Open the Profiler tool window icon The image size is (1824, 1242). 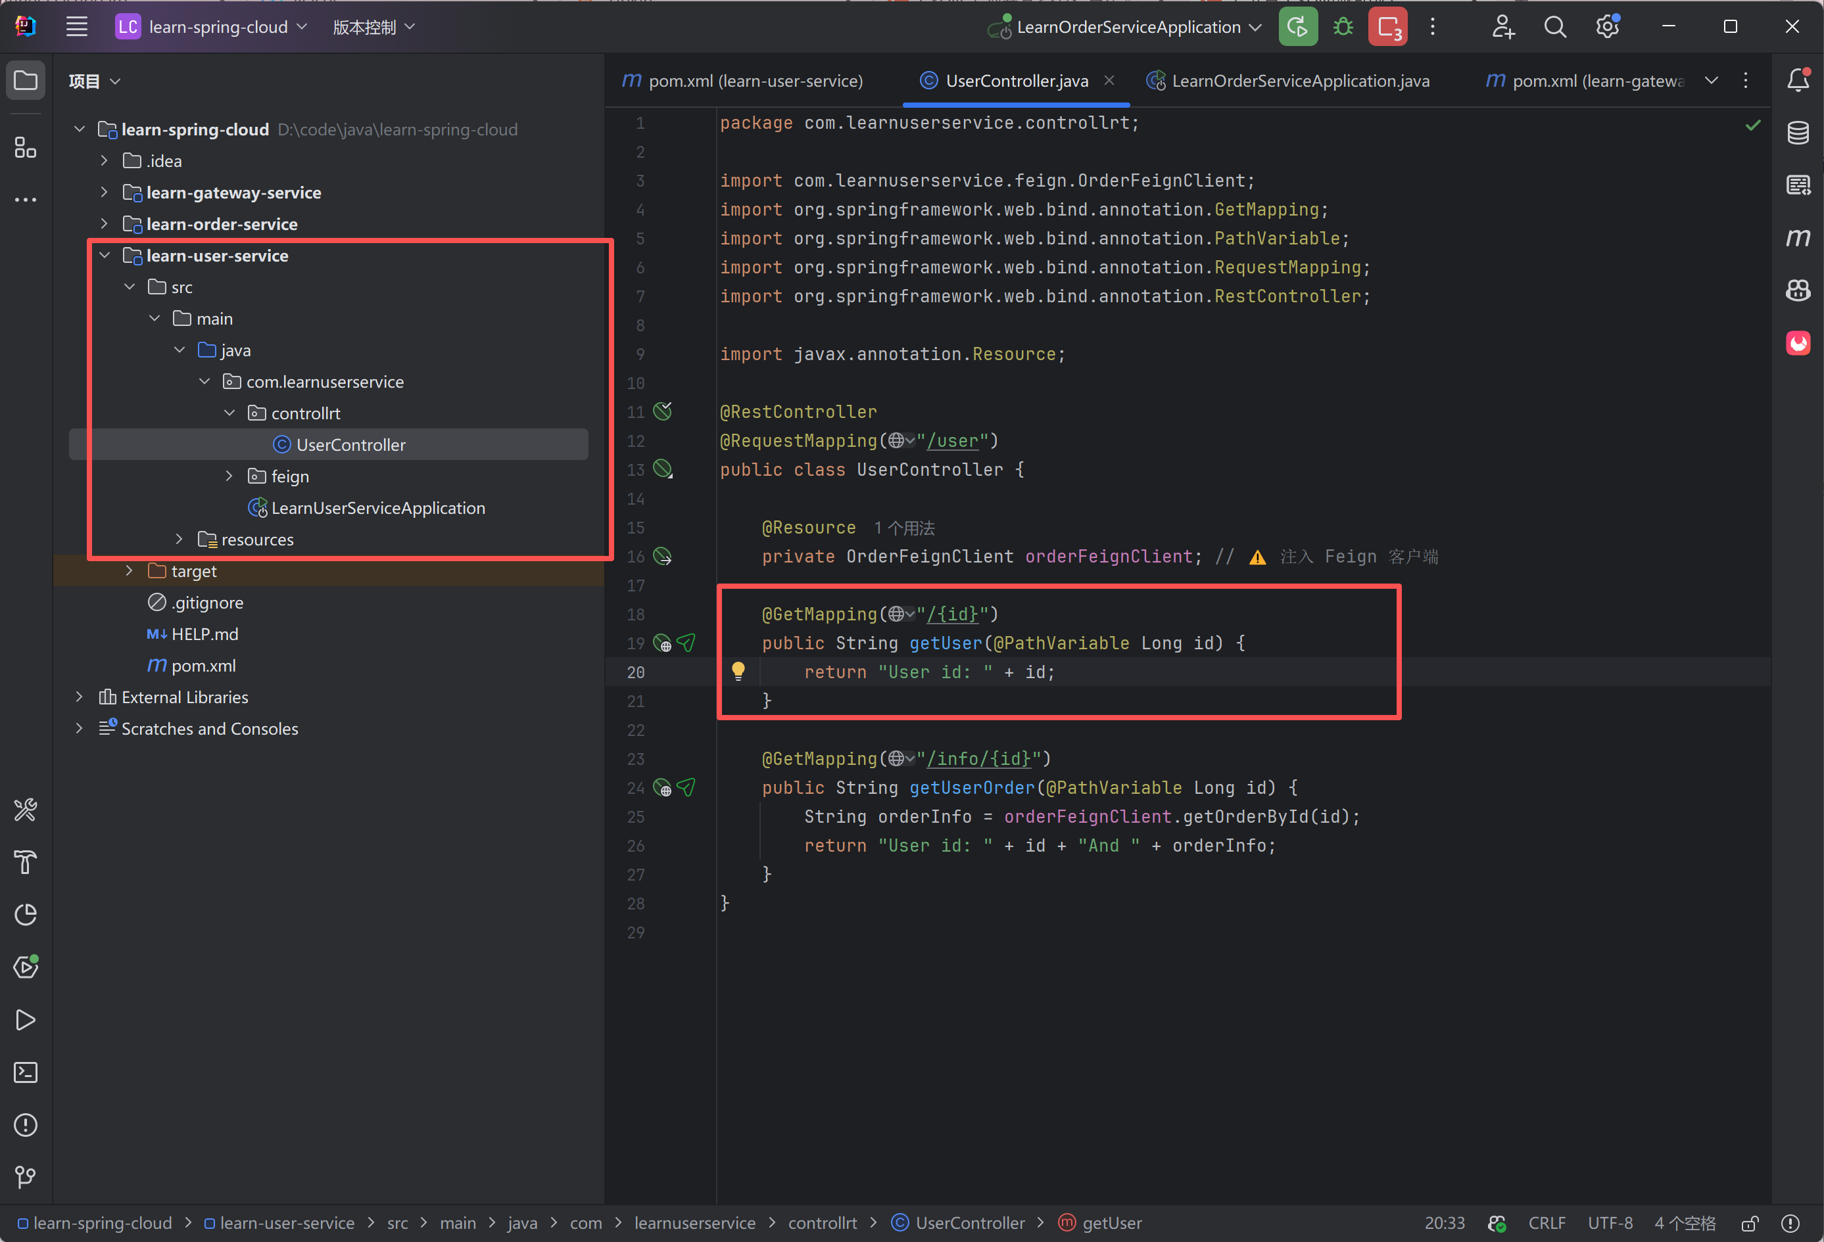pos(26,915)
